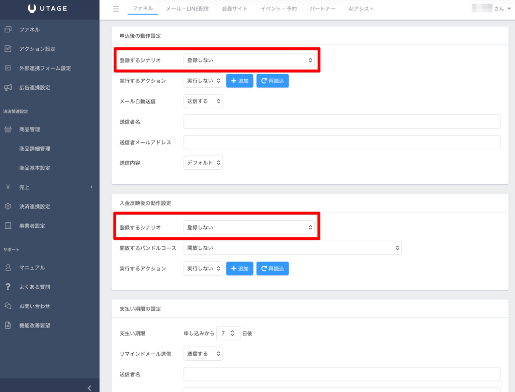Adjust the 支払い期限 days stepper
This screenshot has height=392, width=515.
tap(232, 333)
